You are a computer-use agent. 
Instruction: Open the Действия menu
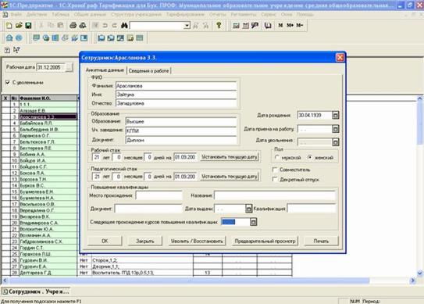click(x=37, y=15)
